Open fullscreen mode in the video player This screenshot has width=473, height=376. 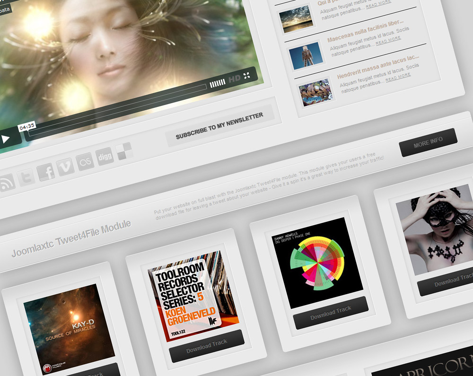(247, 75)
